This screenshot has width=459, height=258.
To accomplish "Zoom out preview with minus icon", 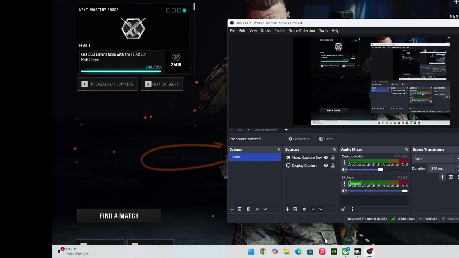I will coord(231,130).
